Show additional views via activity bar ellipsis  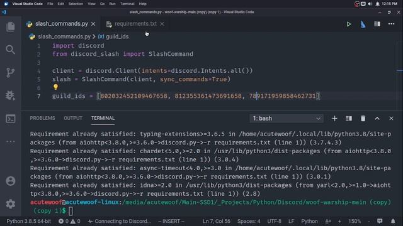(11, 141)
